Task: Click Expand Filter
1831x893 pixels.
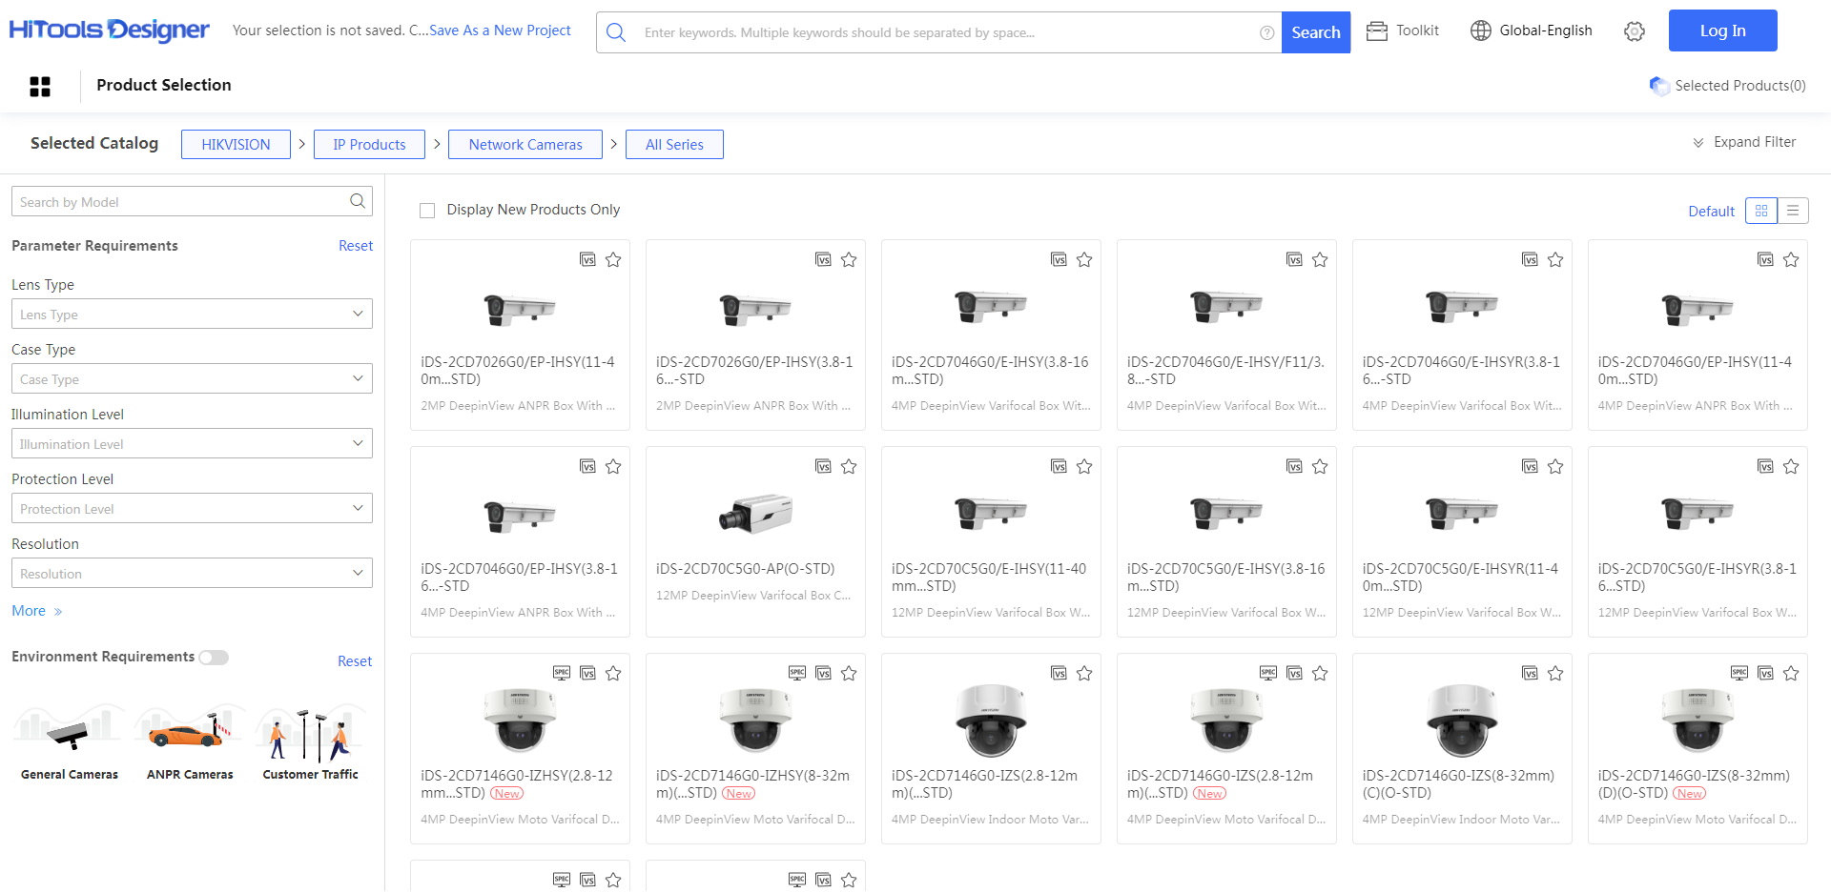Action: click(1743, 142)
